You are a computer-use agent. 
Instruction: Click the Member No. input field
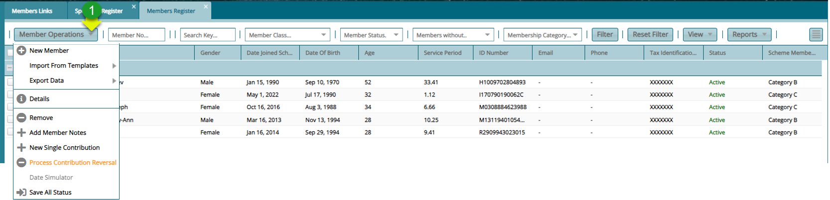click(137, 35)
